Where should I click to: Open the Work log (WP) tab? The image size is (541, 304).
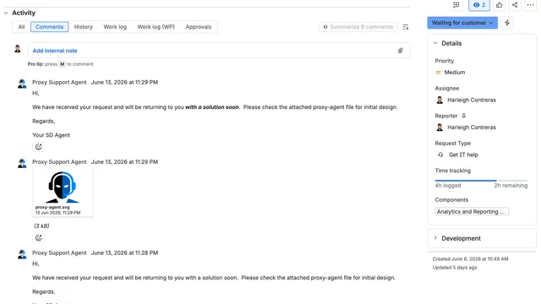pyautogui.click(x=156, y=27)
